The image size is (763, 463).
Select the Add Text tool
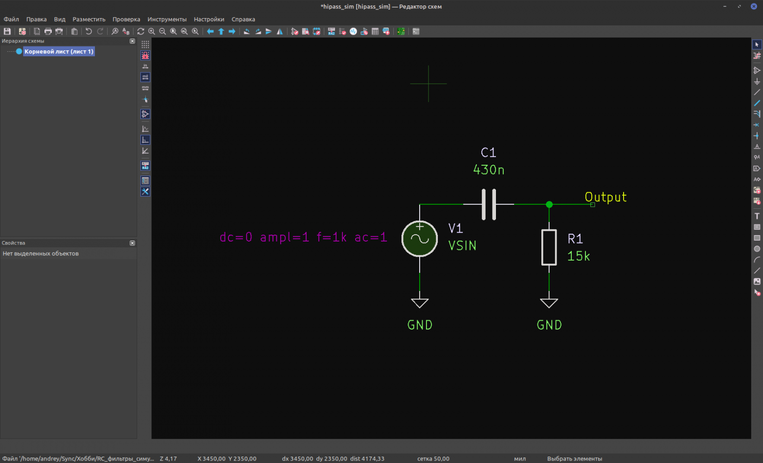[757, 216]
